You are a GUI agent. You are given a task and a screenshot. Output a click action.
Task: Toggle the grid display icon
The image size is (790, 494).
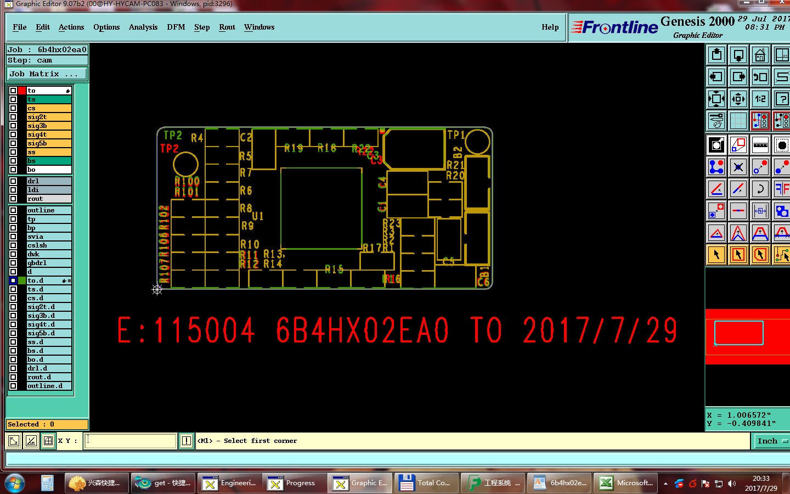(738, 121)
